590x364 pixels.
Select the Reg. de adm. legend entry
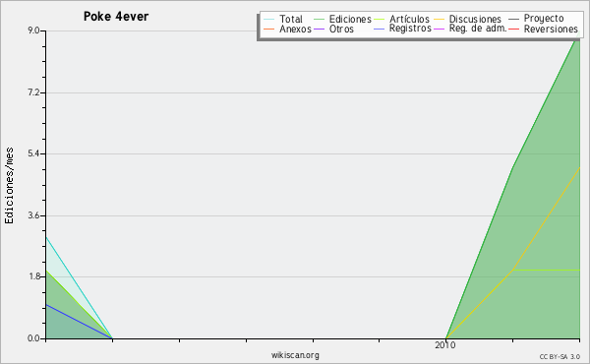478,29
